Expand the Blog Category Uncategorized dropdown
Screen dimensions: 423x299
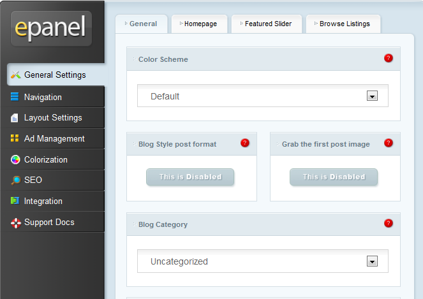click(263, 261)
